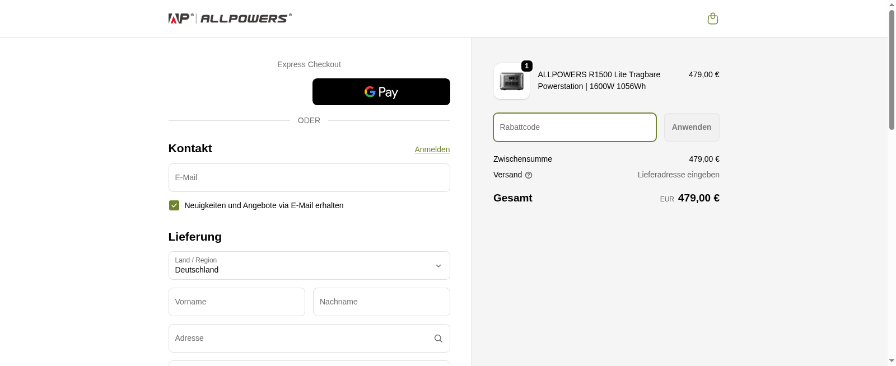The width and height of the screenshot is (896, 366).
Task: Click the address search magnifier icon
Action: pos(438,339)
